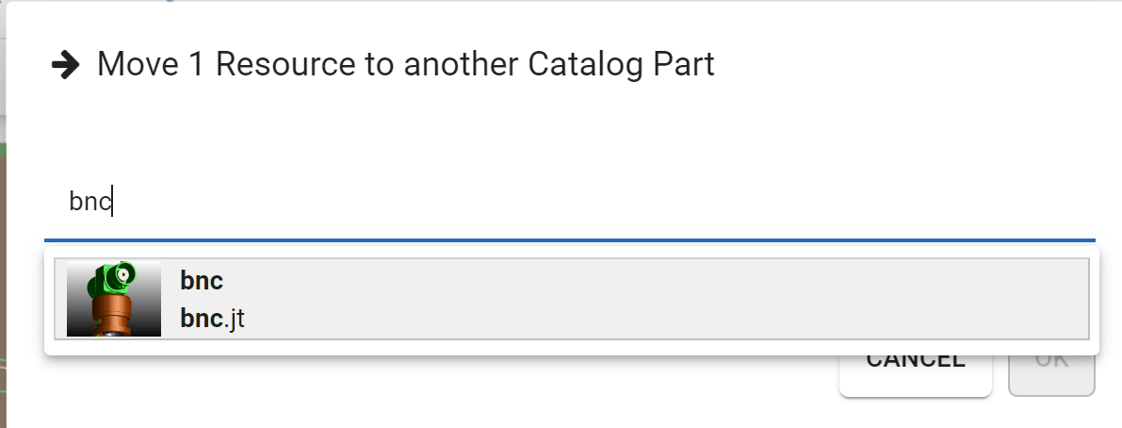1122x428 pixels.
Task: Click the bnc connector thumbnail image
Action: (114, 299)
